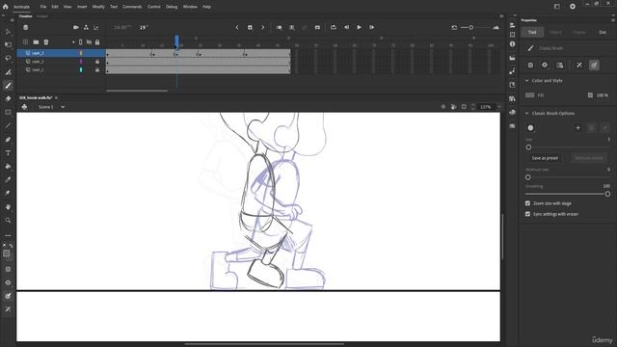This screenshot has height=347, width=617.
Task: Reset timeline zoom to default
Action: coord(454,28)
